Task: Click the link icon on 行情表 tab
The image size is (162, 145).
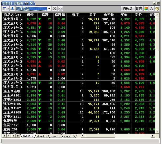Action: [26, 3]
